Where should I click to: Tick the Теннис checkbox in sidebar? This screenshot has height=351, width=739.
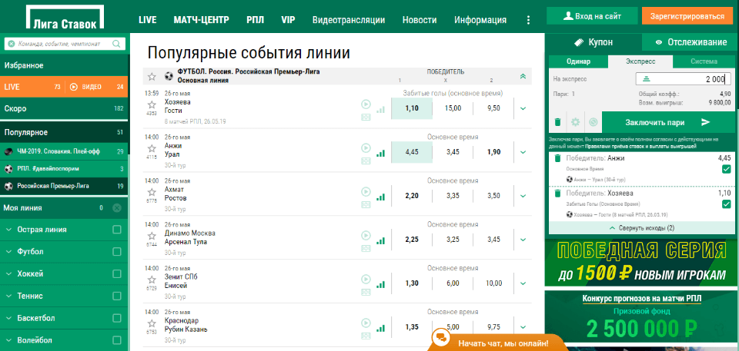pyautogui.click(x=117, y=296)
